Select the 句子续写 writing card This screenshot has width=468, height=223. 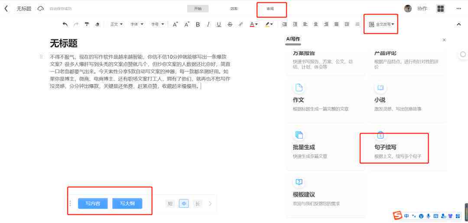click(x=407, y=147)
